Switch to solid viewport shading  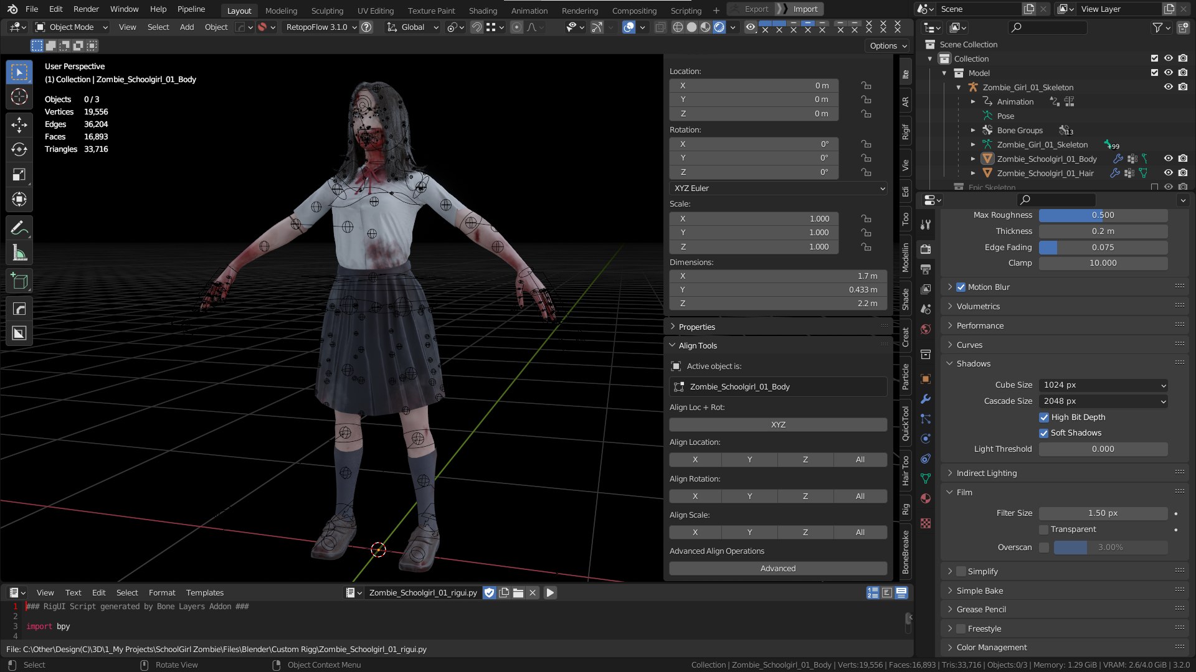pos(691,27)
